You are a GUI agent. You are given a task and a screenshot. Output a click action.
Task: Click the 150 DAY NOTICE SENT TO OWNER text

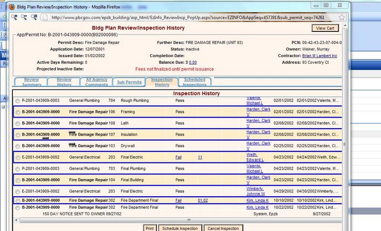click(x=82, y=214)
